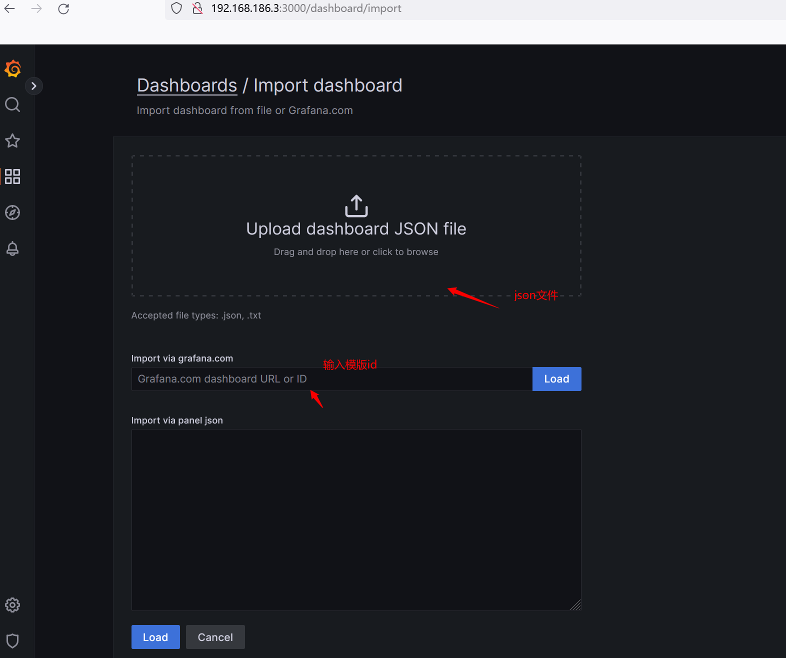This screenshot has height=658, width=786.
Task: Open the search dashboards magnifier icon
Action: coord(12,104)
